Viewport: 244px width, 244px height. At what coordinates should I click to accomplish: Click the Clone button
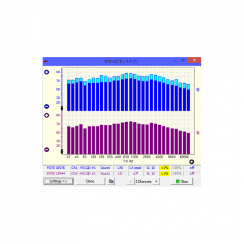click(90, 181)
